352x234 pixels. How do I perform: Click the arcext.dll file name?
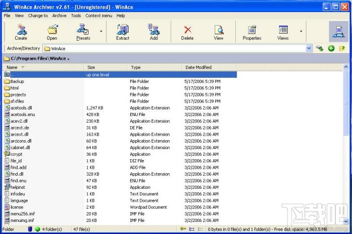tap(20, 134)
